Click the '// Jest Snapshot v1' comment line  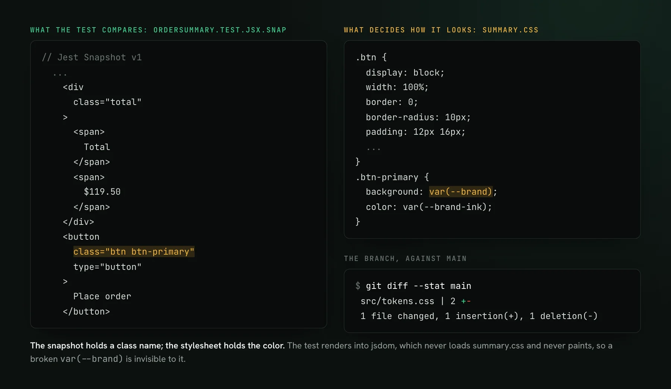[92, 57]
